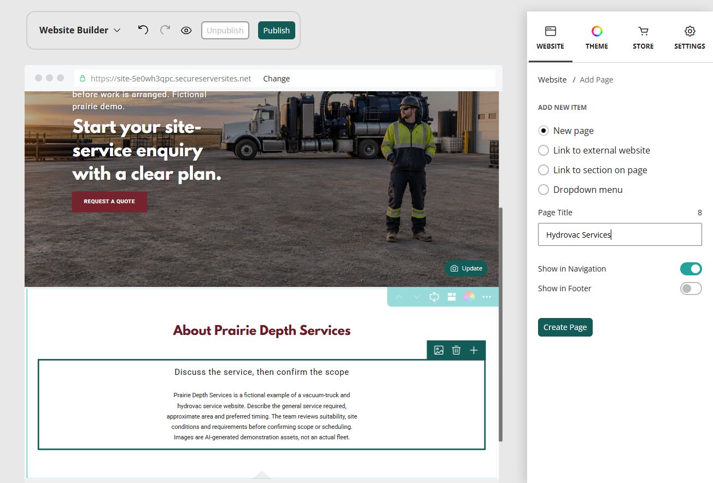
Task: Click Change next to site URL
Action: pyautogui.click(x=276, y=79)
